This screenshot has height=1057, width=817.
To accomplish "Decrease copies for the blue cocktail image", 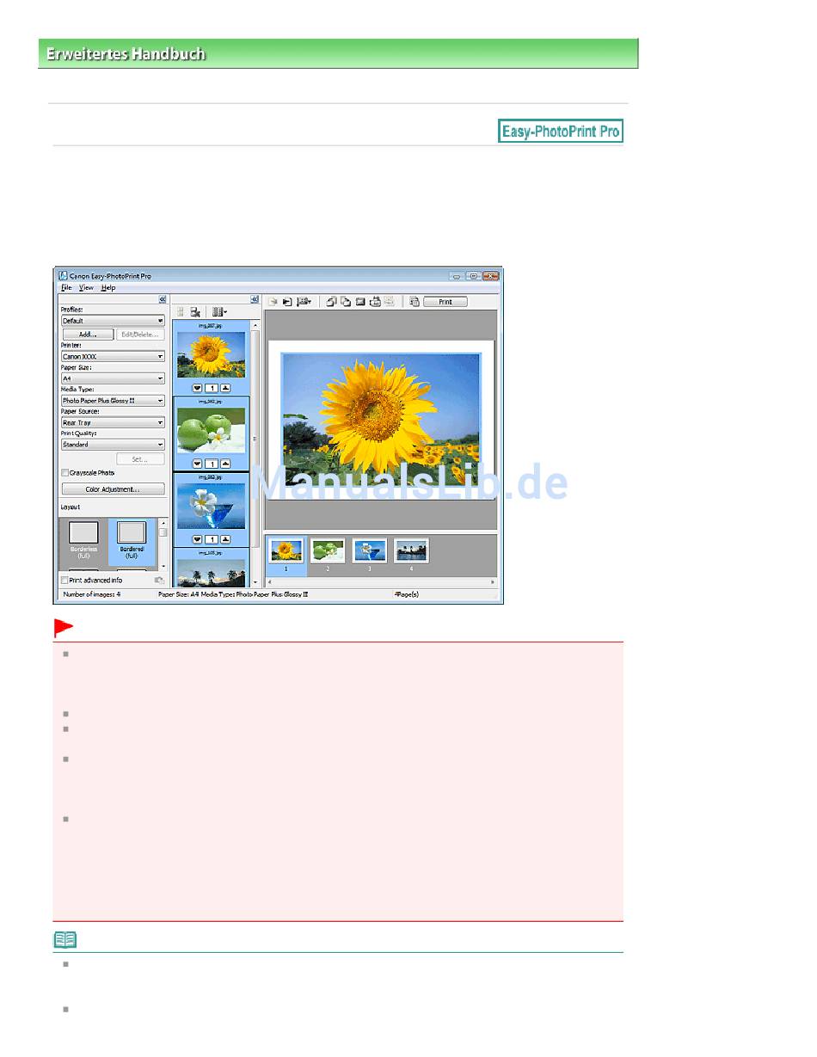I will pyautogui.click(x=197, y=539).
